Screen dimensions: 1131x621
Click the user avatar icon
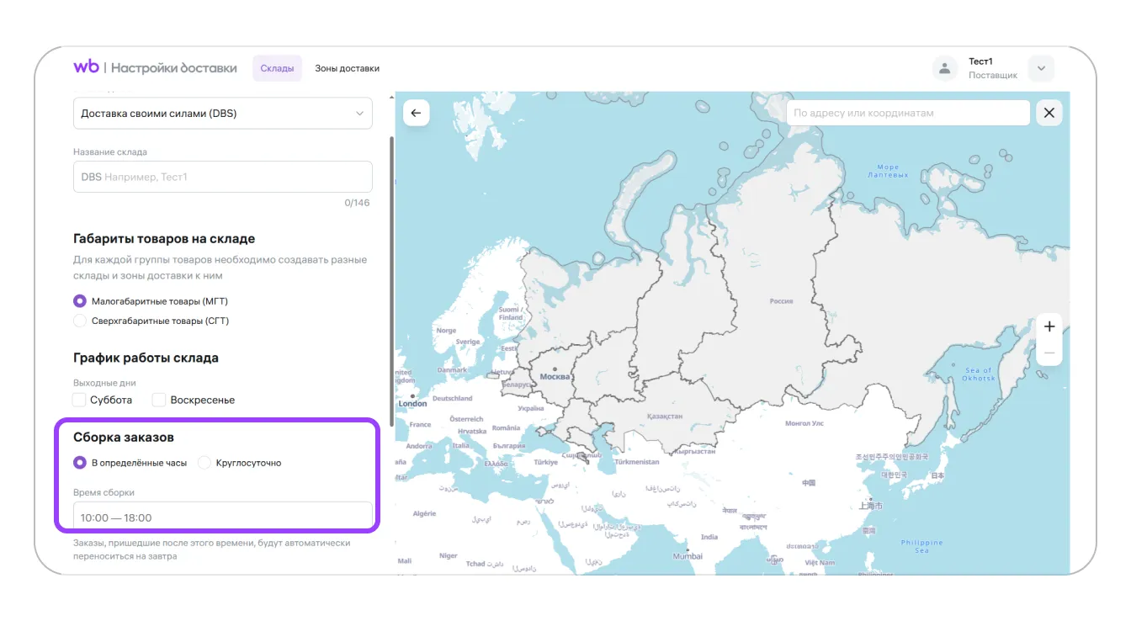pos(945,69)
